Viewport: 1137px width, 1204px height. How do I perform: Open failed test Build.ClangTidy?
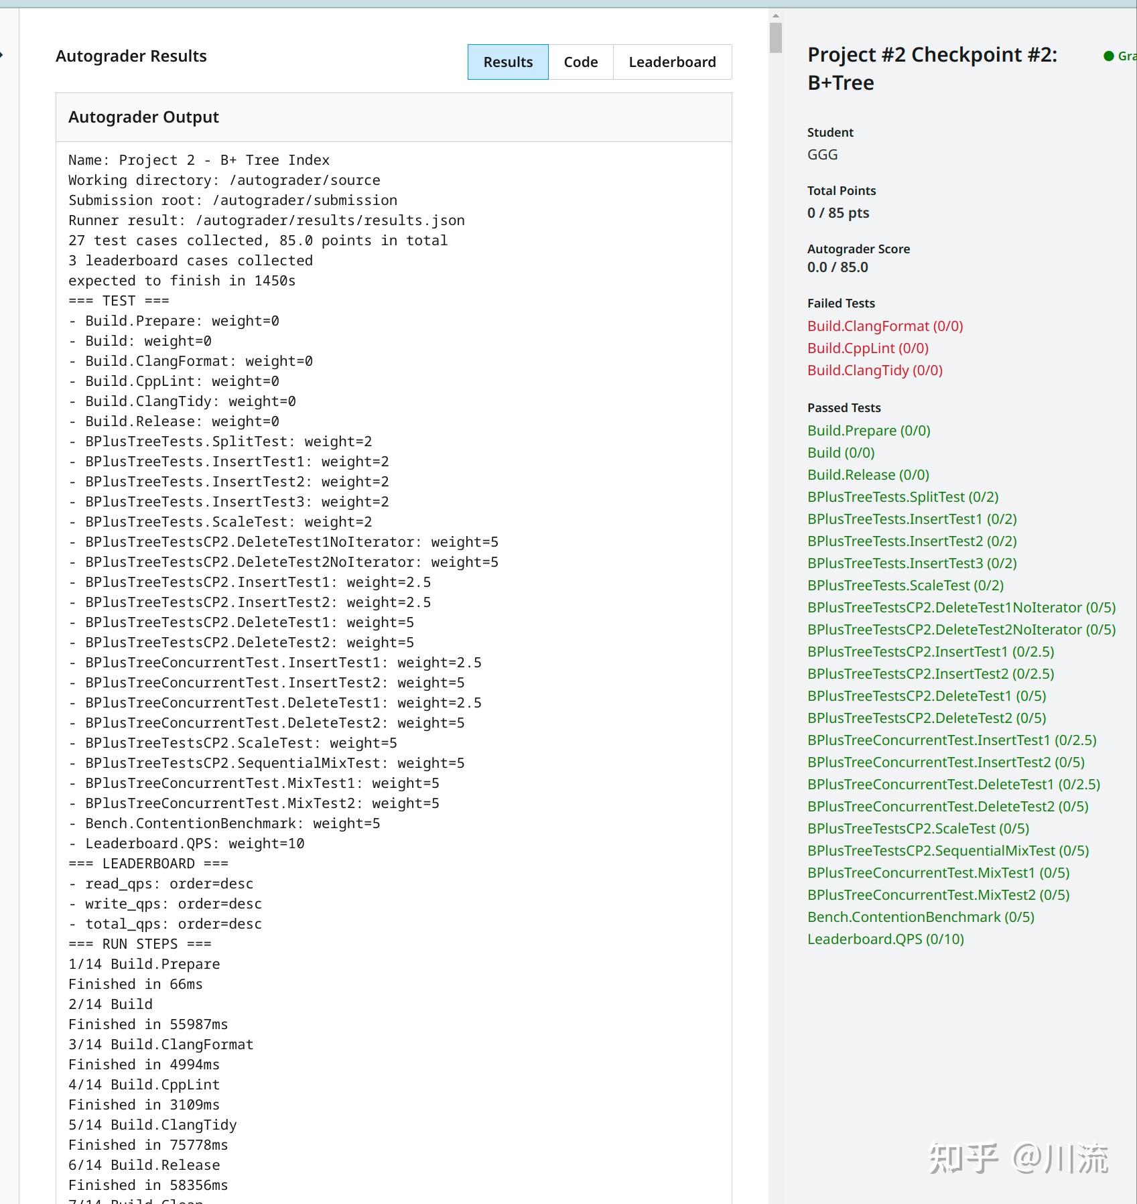pos(874,371)
